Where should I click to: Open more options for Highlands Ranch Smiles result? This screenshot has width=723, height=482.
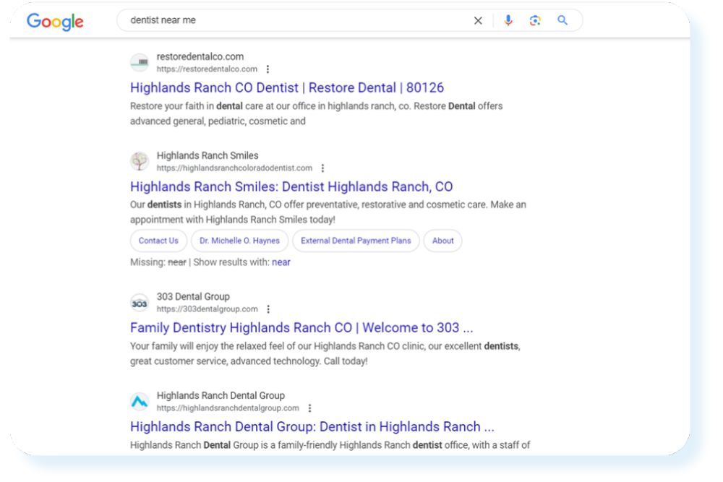(322, 168)
